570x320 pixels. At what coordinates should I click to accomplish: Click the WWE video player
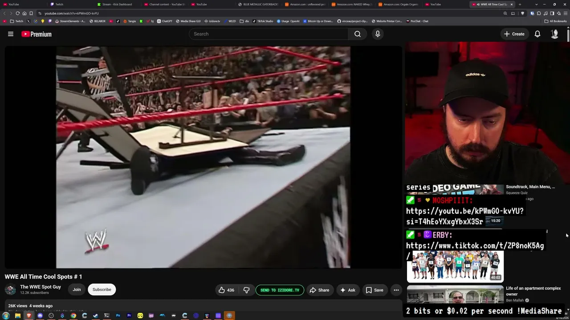tap(203, 157)
